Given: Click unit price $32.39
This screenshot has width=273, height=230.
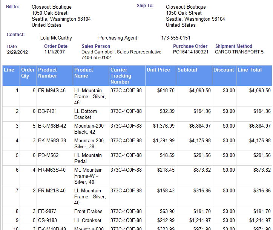Looking at the screenshot, I should pos(167,111).
